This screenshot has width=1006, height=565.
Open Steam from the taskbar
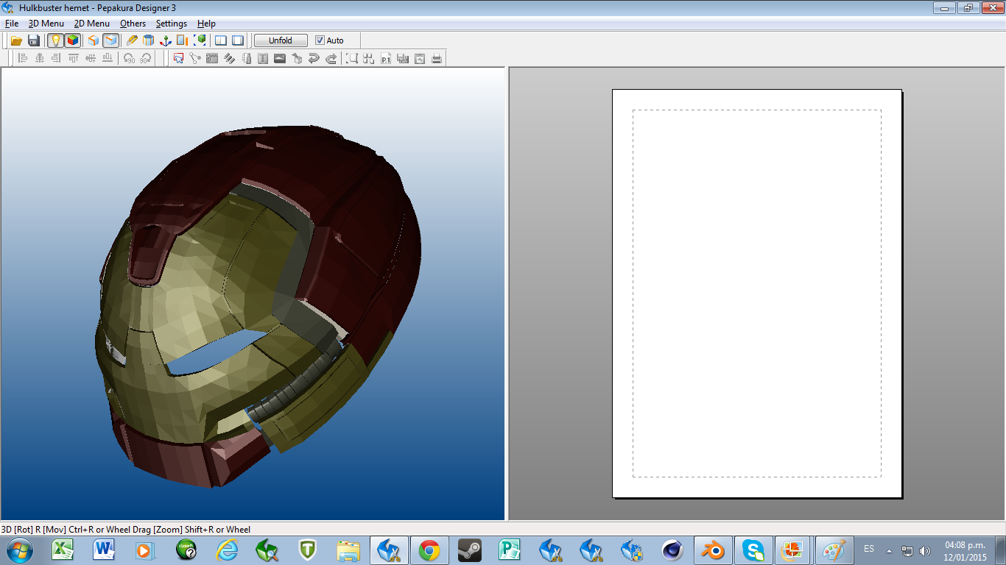[470, 550]
